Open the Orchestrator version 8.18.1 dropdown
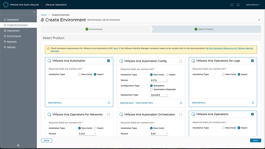 (x=159, y=134)
